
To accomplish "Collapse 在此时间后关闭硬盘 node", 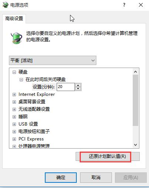I will coord(21,80).
